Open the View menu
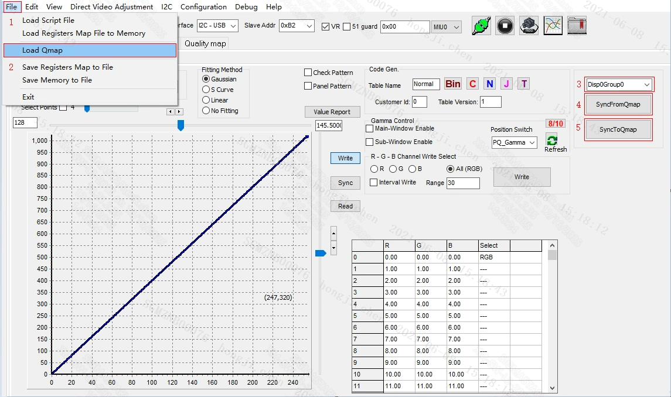Image resolution: width=671 pixels, height=397 pixels. point(55,7)
